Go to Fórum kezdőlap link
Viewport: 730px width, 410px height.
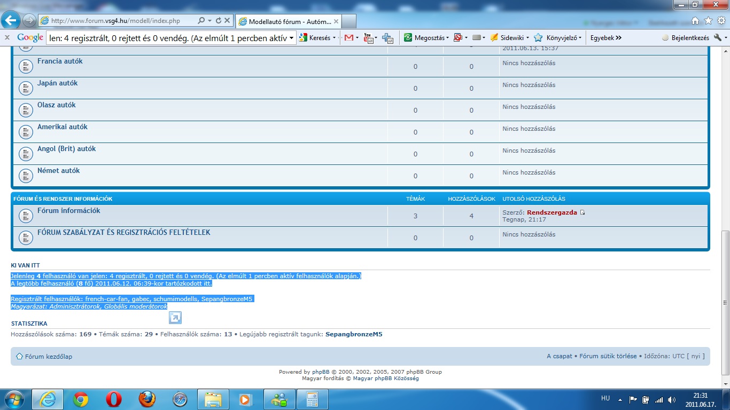[x=48, y=357]
